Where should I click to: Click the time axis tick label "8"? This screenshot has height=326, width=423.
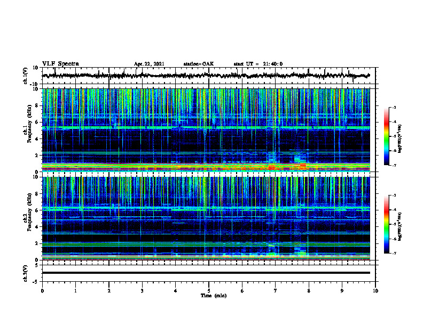click(x=309, y=291)
